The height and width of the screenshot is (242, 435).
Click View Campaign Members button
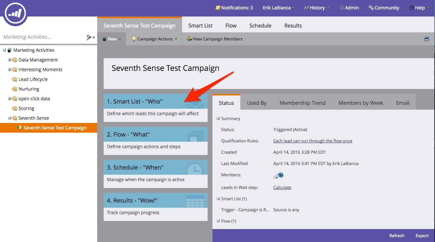pos(215,39)
